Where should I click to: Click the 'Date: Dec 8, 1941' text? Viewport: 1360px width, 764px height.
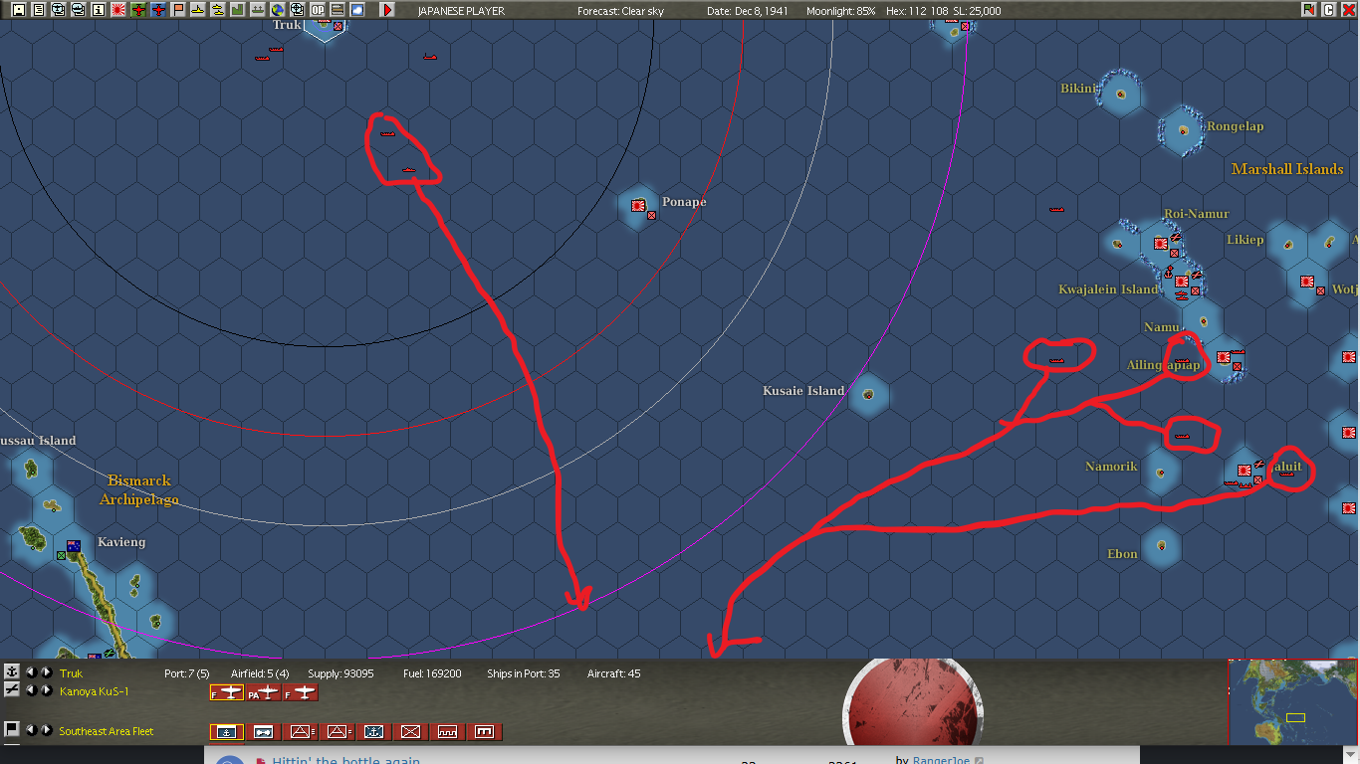[750, 11]
